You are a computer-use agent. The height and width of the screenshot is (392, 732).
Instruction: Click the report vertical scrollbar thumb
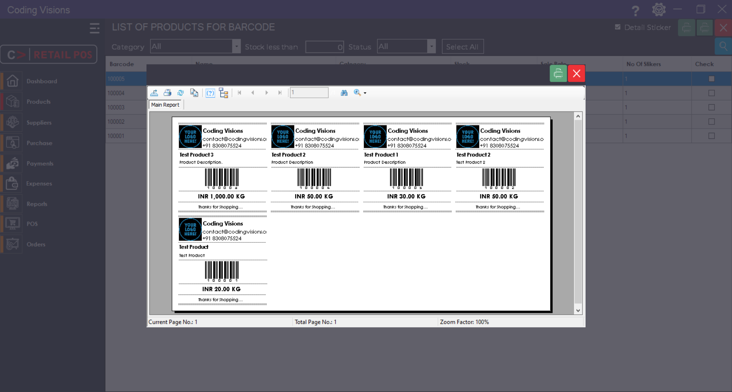point(578,212)
